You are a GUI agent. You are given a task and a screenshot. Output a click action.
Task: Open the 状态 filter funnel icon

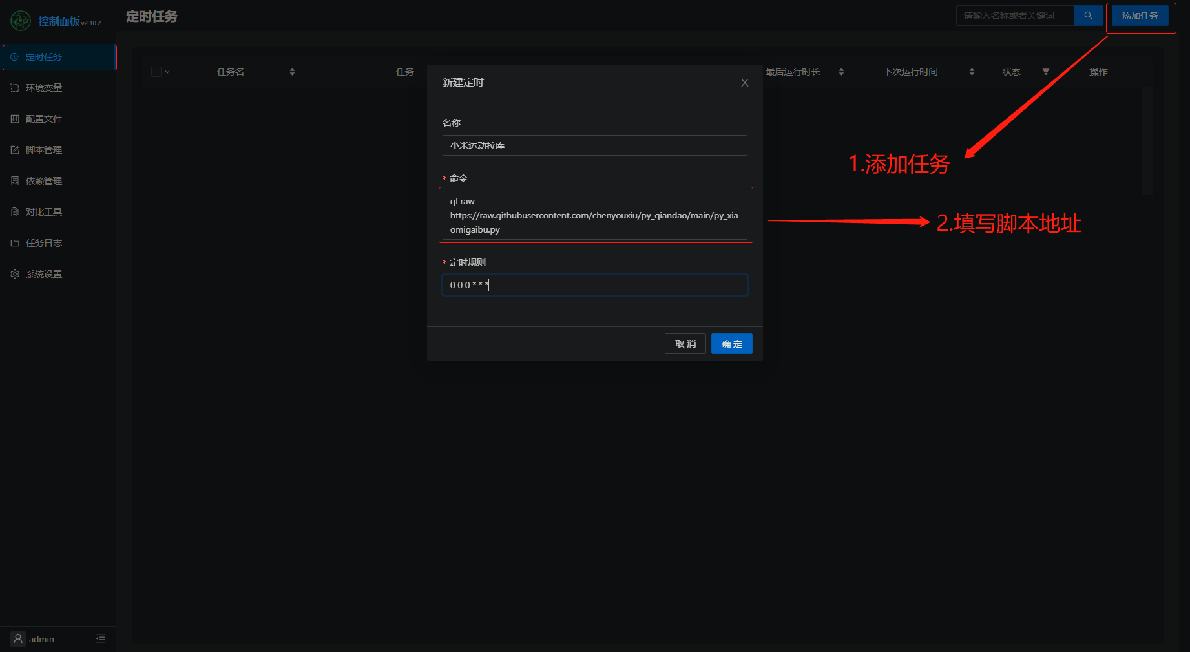[1046, 72]
